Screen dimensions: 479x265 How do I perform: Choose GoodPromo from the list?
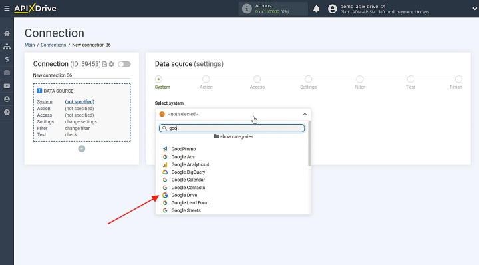coord(184,149)
